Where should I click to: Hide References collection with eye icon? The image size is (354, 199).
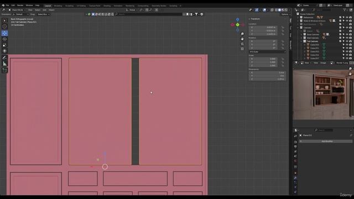[347, 17]
